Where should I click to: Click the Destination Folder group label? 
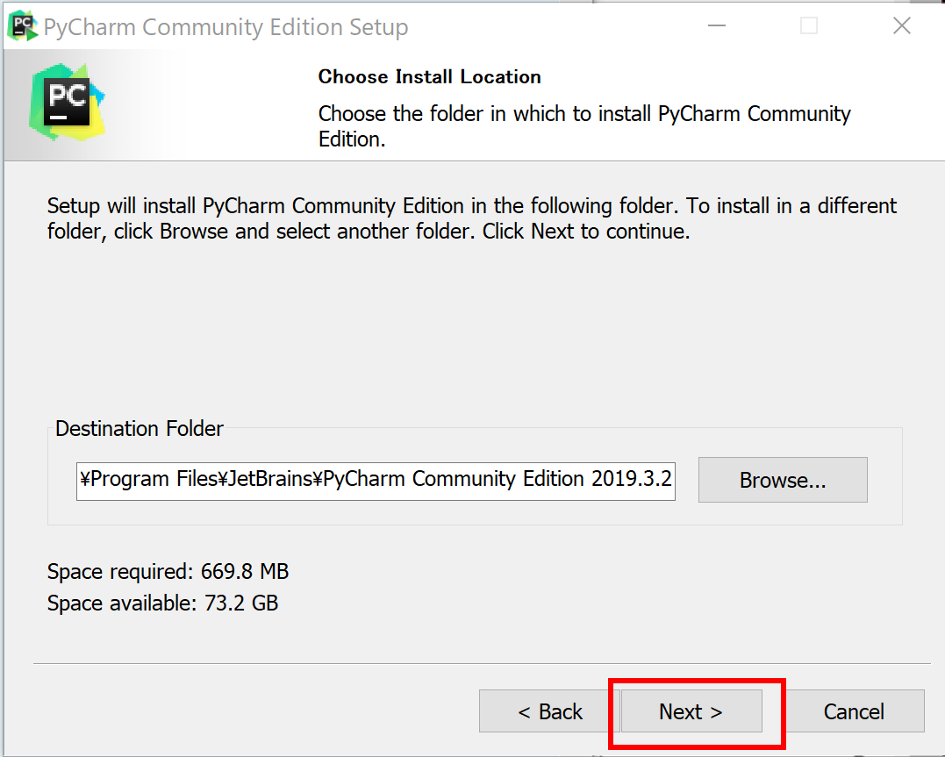(140, 429)
